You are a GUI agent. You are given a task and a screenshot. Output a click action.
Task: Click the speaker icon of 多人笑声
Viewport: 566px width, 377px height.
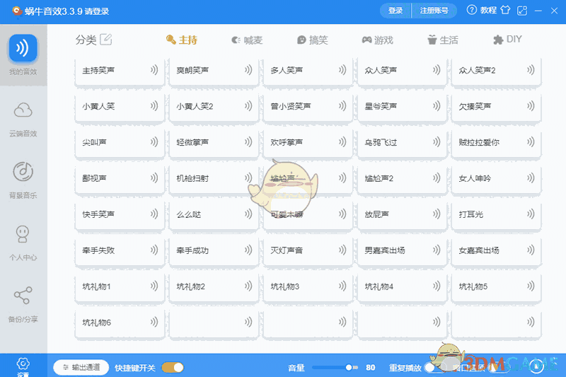coord(342,69)
